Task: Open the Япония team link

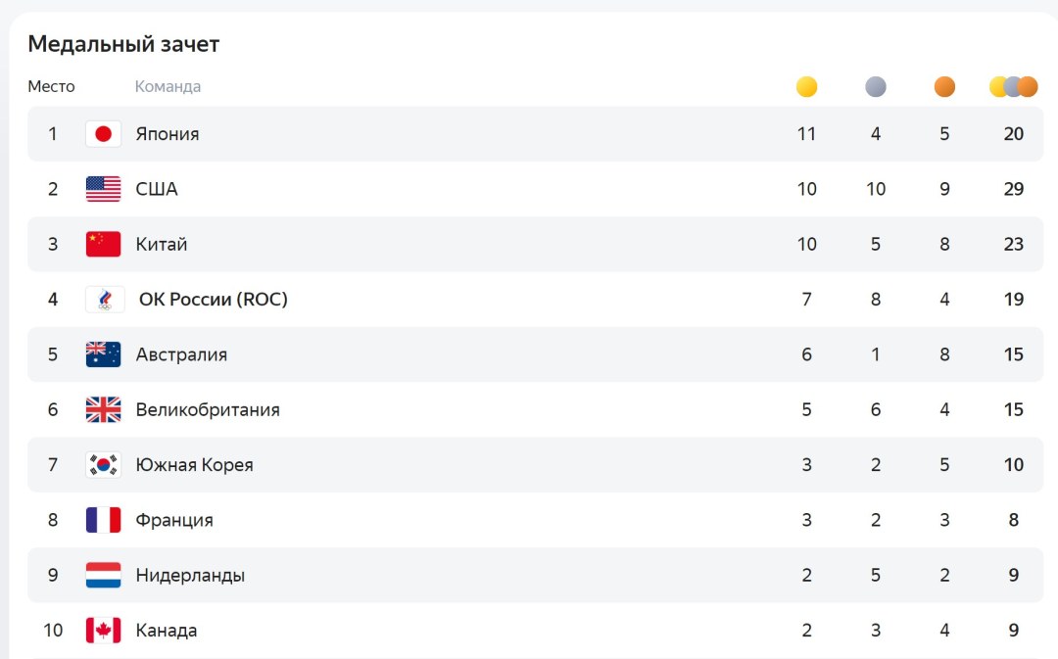Action: click(168, 134)
